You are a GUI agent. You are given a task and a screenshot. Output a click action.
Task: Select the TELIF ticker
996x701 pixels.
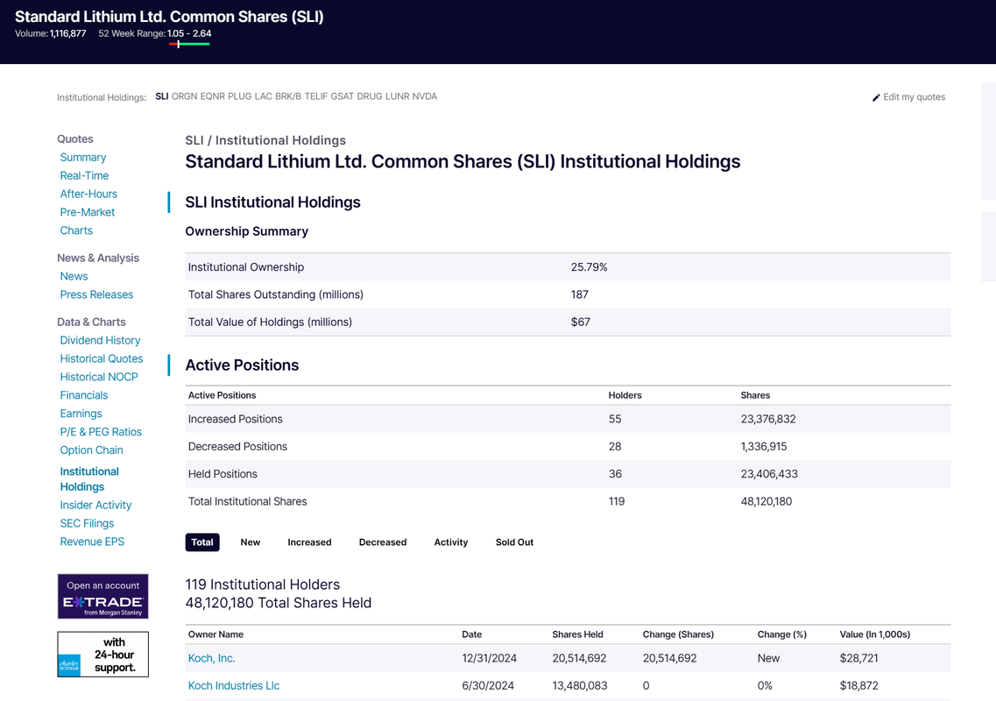click(315, 96)
